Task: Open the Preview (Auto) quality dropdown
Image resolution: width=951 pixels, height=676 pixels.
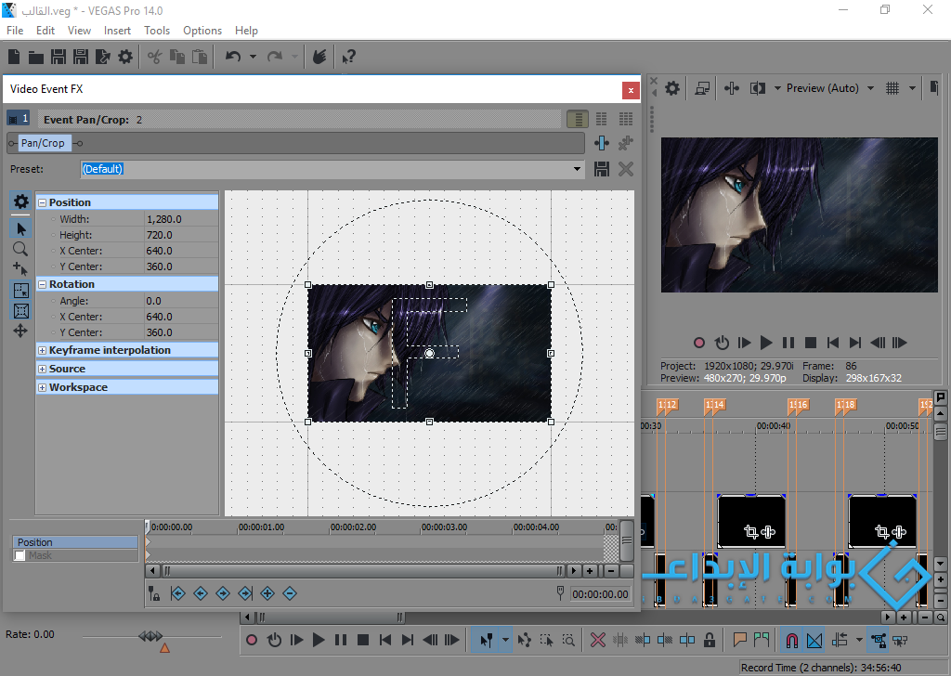Action: [871, 88]
